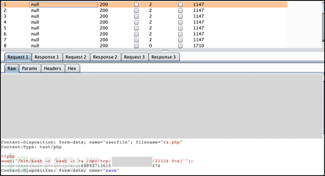The height and width of the screenshot is (176, 325).
Task: Open the Request 1 tab
Action: 18,57
